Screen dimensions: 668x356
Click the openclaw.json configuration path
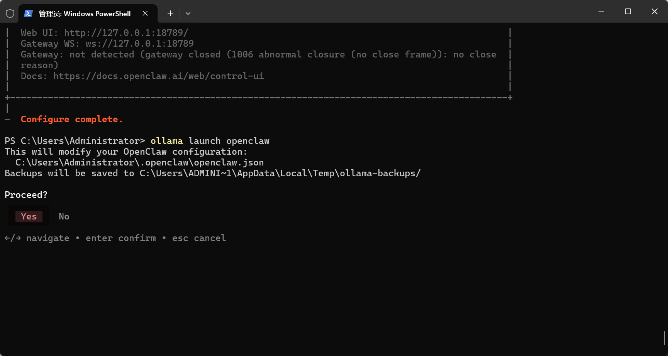pyautogui.click(x=140, y=162)
